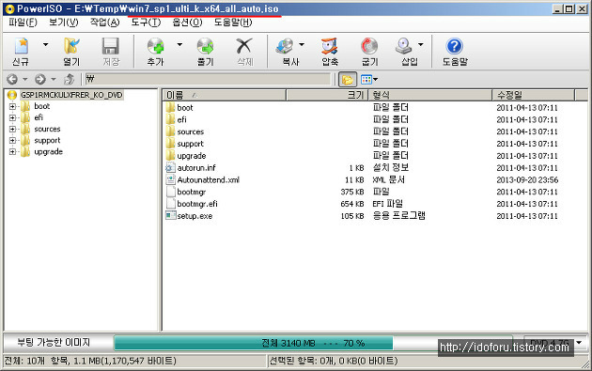
Task: Click the Up one level icon
Action: click(x=70, y=79)
